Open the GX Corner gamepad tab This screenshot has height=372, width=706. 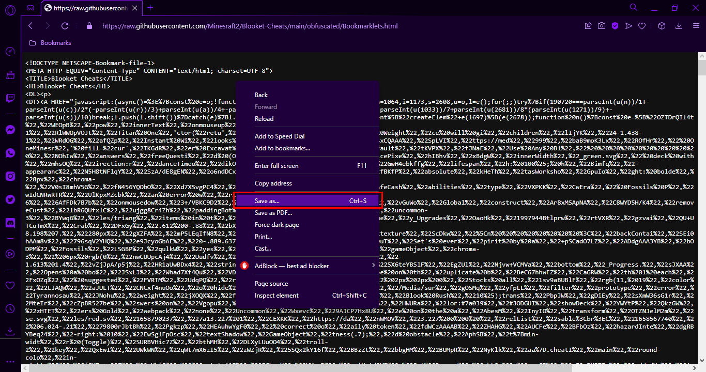click(31, 8)
